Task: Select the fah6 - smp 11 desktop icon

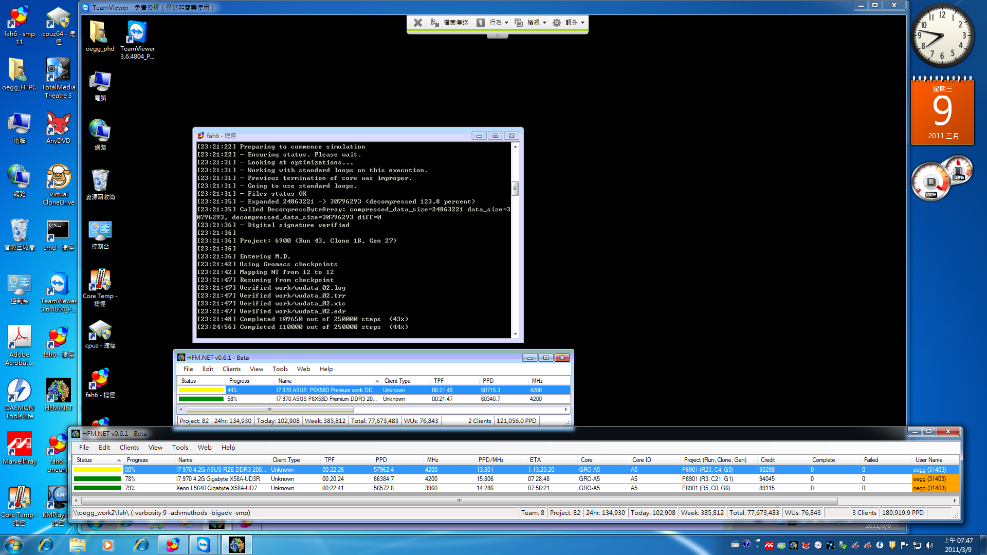Action: click(x=20, y=26)
